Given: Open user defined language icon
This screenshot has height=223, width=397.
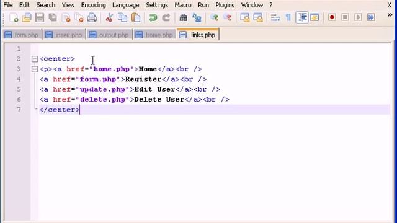Looking at the screenshot, I should [314, 18].
